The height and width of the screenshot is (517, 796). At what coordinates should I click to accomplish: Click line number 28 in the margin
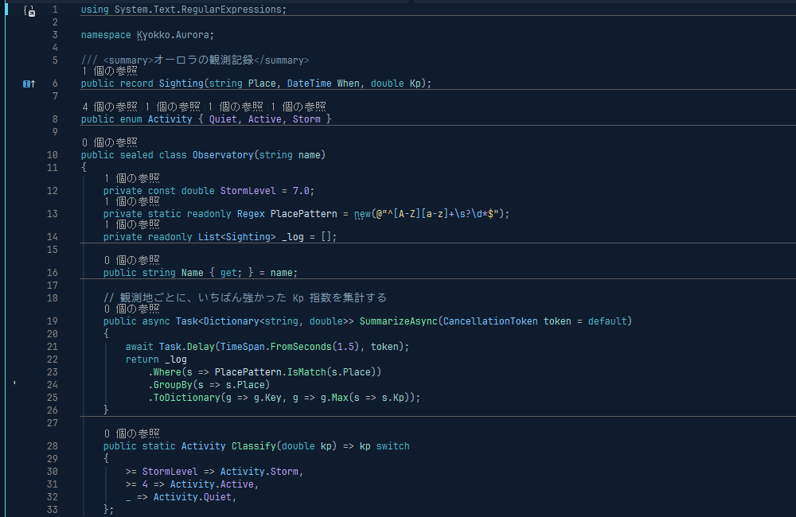(53, 446)
